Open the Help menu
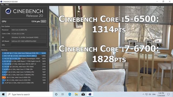 [7, 5]
